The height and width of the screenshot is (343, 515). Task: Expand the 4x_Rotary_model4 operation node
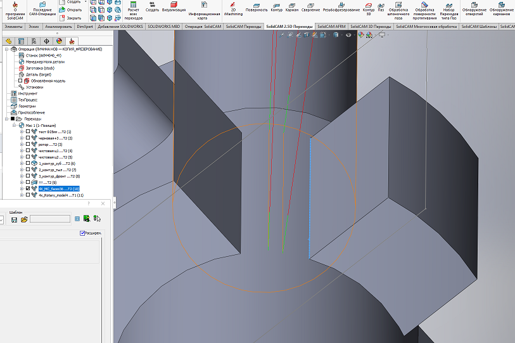22,195
